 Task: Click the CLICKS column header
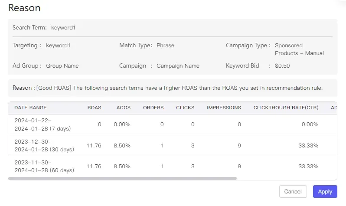pyautogui.click(x=185, y=108)
